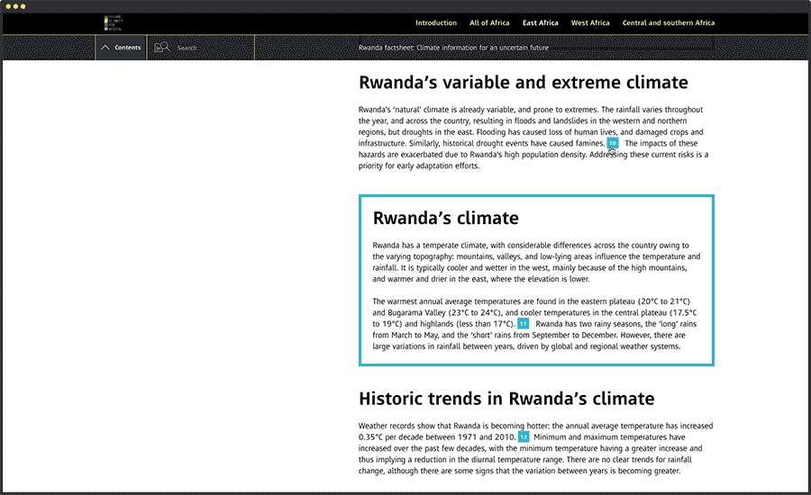
Task: Click the search magnifier icon
Action: click(161, 48)
